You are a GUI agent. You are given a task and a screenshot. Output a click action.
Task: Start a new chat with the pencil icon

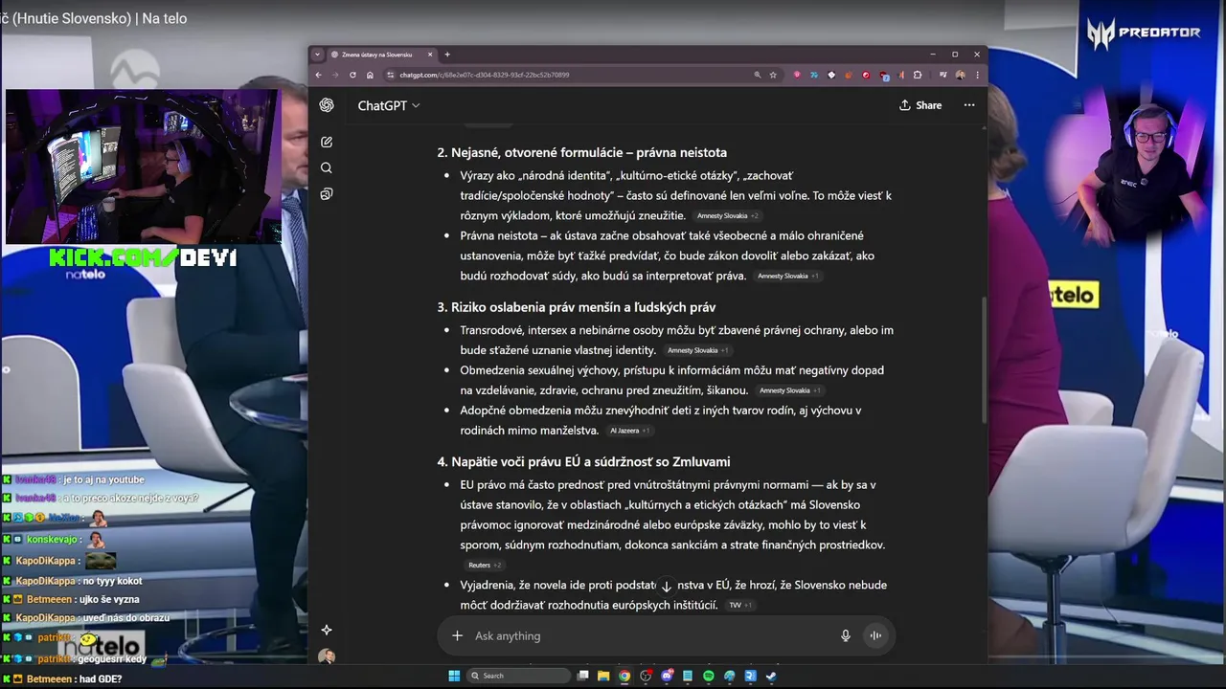click(x=327, y=142)
